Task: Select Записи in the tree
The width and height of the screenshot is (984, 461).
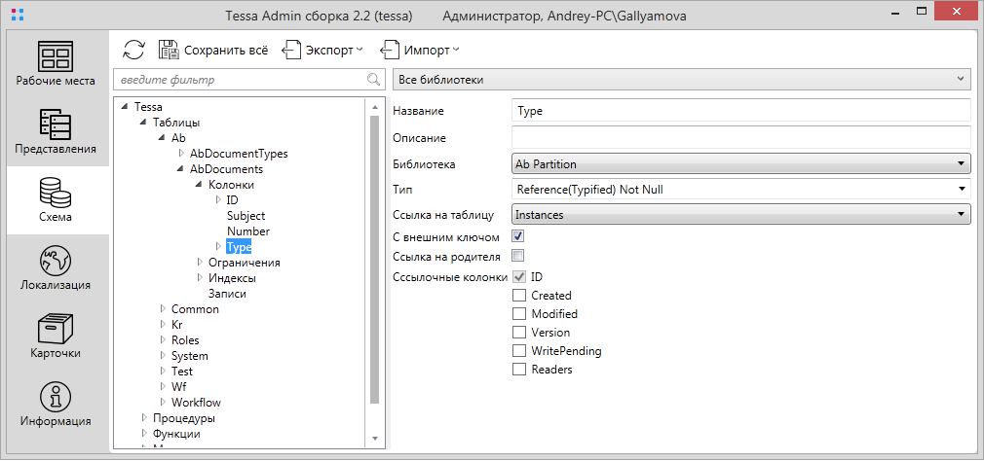Action: [227, 293]
